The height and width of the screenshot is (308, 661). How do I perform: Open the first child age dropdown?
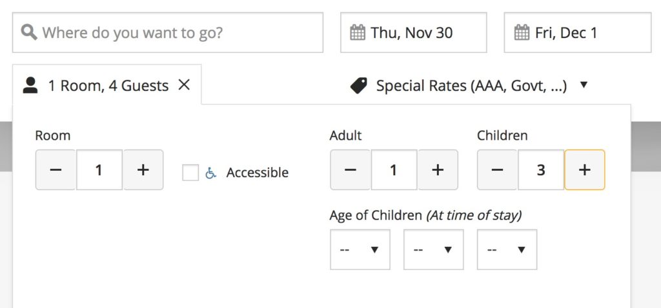coord(360,249)
